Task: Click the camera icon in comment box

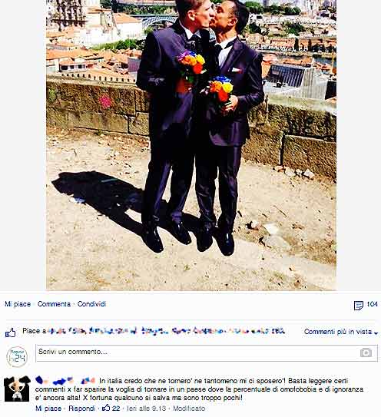Action: click(366, 352)
